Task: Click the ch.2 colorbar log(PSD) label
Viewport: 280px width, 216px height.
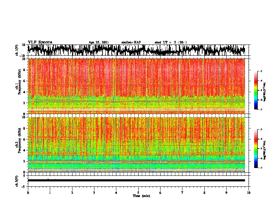Action: pos(265,150)
